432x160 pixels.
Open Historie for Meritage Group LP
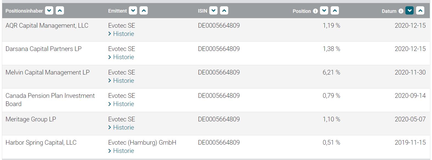(123, 127)
